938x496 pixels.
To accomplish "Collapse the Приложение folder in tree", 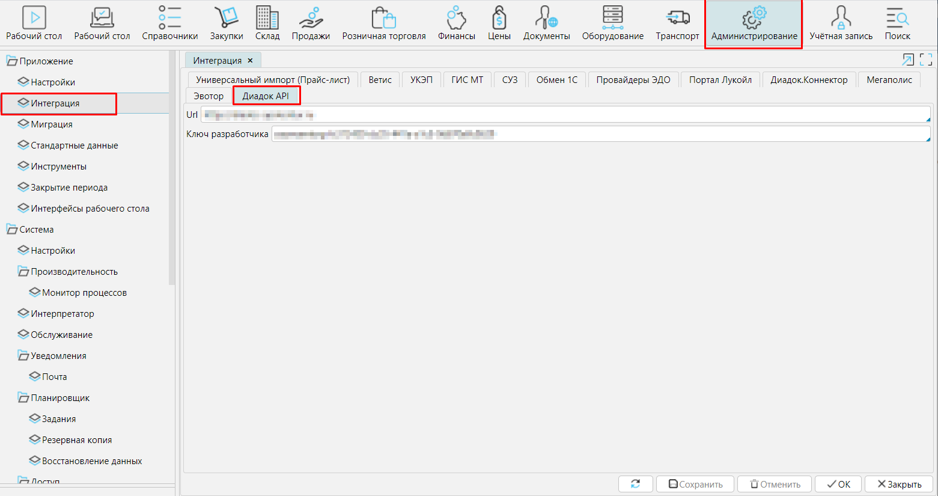I will tap(11, 61).
